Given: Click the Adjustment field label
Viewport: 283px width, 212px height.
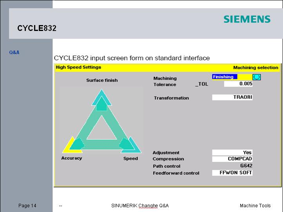Looking at the screenshot, I should (x=166, y=153).
